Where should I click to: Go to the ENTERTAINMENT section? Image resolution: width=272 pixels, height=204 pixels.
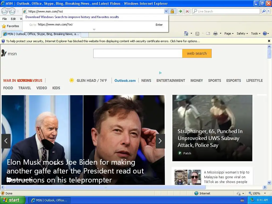[171, 80]
